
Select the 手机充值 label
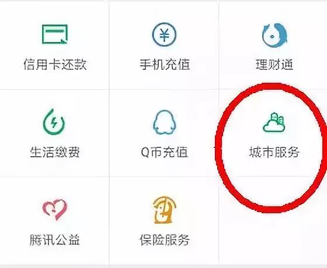(x=165, y=64)
